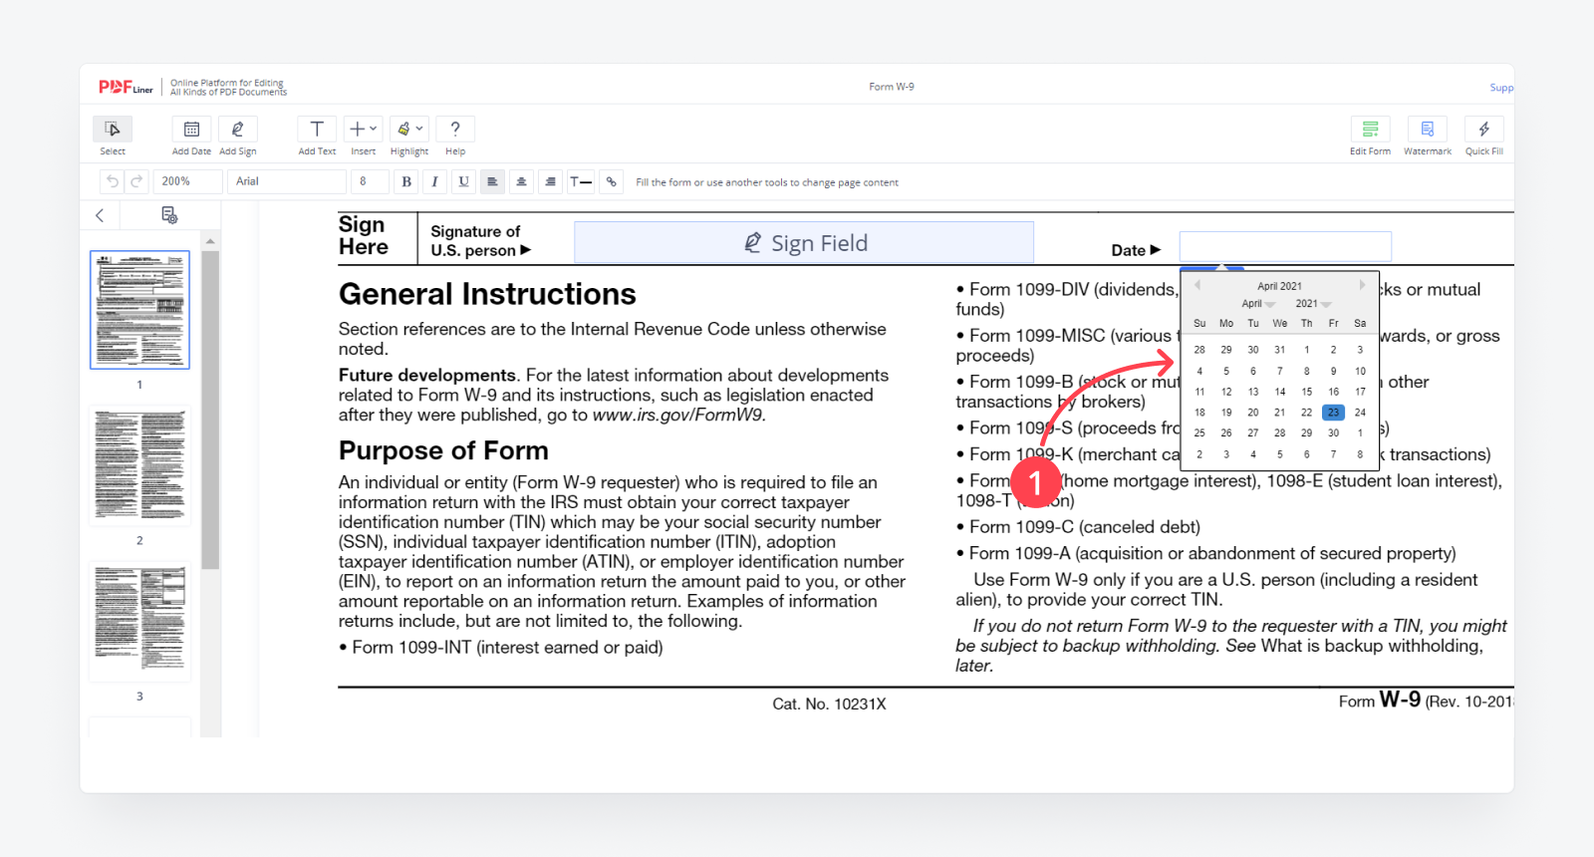Align text to the left
Viewport: 1594px width, 857px height.
pyautogui.click(x=492, y=181)
